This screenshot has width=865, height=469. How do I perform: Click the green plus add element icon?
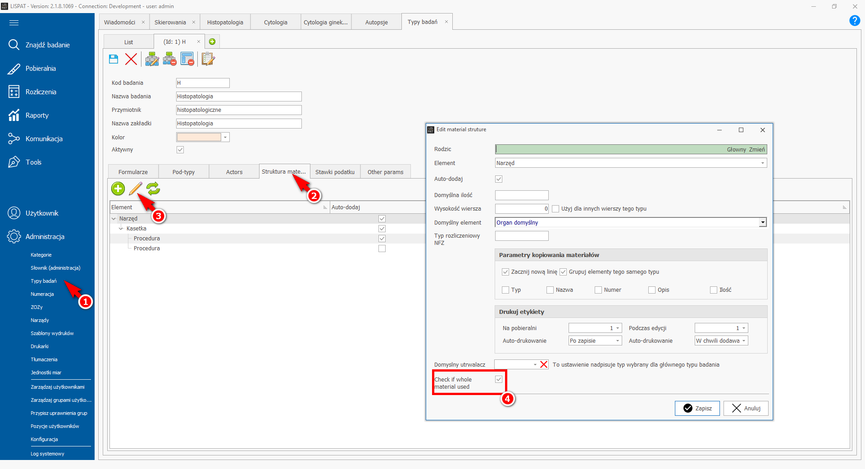[118, 189]
